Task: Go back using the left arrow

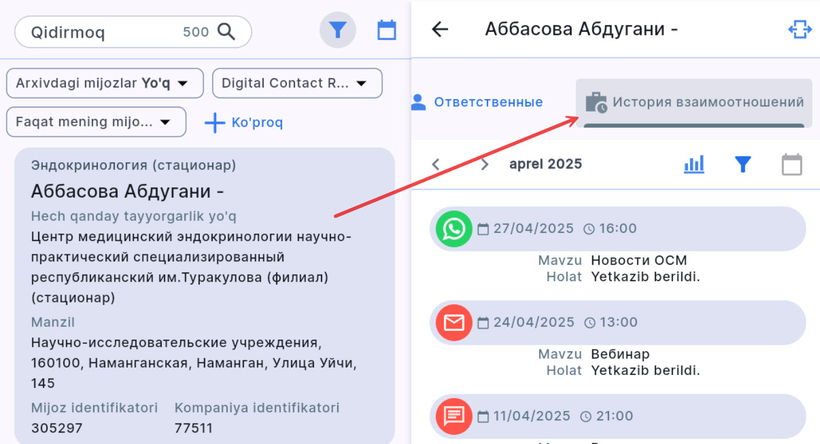Action: click(x=439, y=28)
